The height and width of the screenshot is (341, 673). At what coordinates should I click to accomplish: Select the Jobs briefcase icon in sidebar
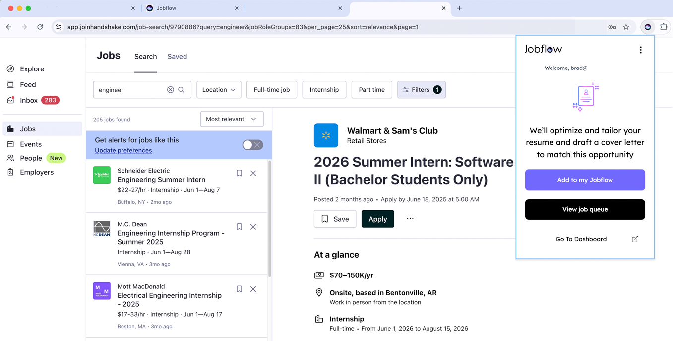point(10,129)
